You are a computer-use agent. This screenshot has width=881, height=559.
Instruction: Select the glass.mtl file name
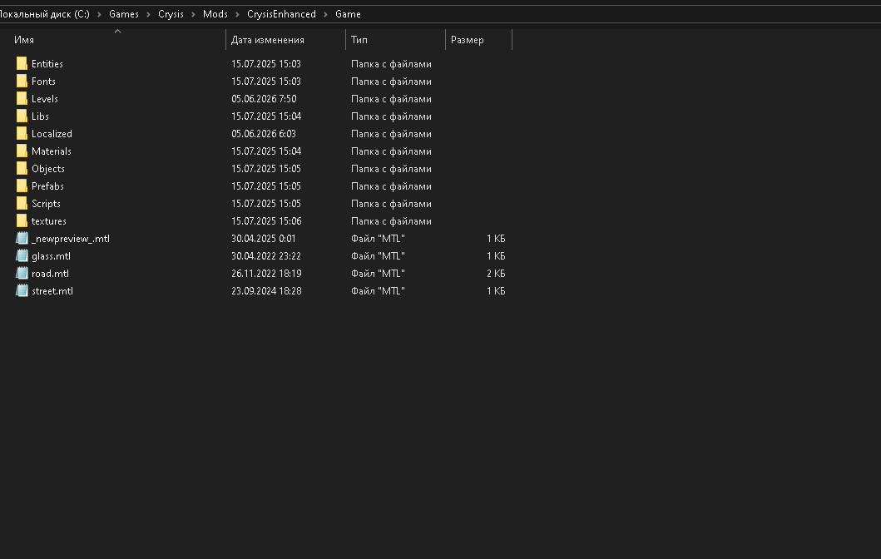(x=51, y=256)
